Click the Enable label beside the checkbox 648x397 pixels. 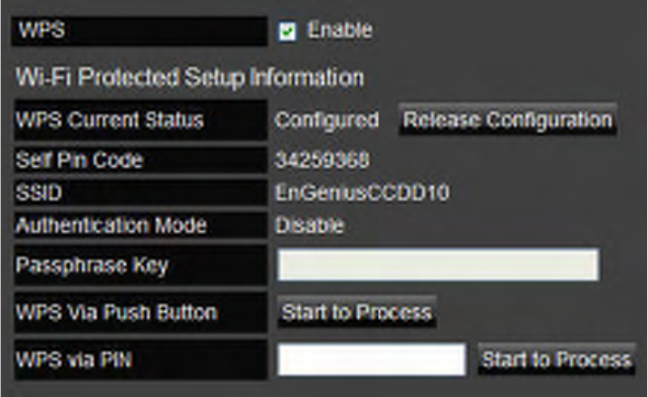(340, 30)
